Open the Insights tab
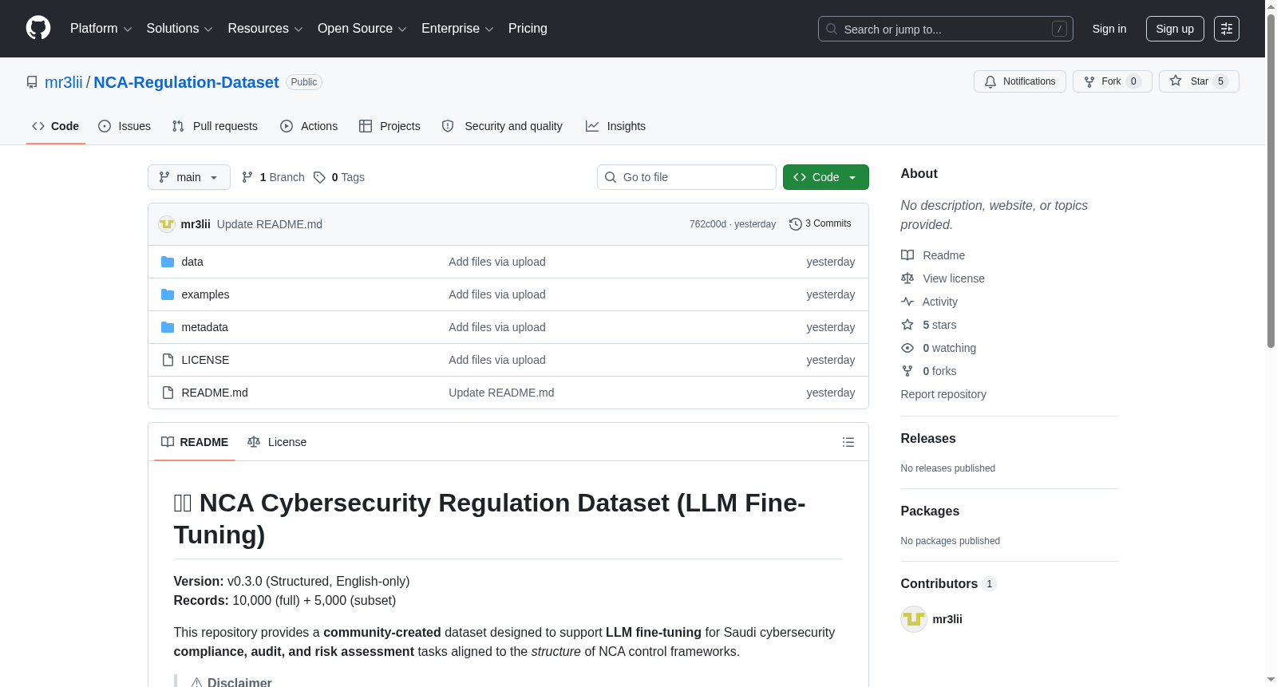 pos(615,126)
